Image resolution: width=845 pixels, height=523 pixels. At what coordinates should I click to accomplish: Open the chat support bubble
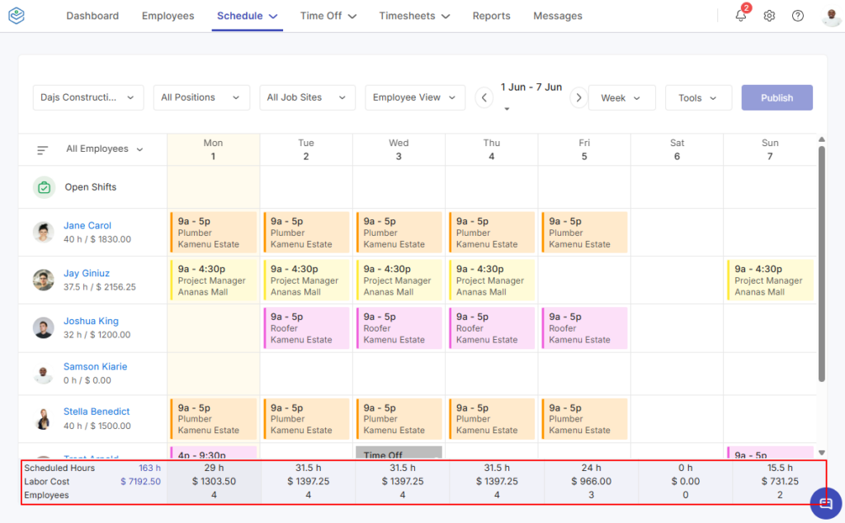coord(825,503)
